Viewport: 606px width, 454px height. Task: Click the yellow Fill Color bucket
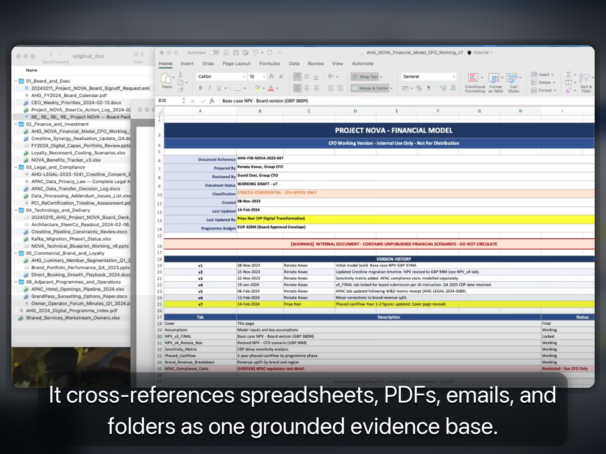coord(257,88)
